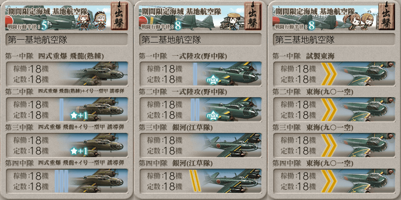401x200 pixels.
Task: Click combat radius 5 on first base banner
Action: [44, 25]
